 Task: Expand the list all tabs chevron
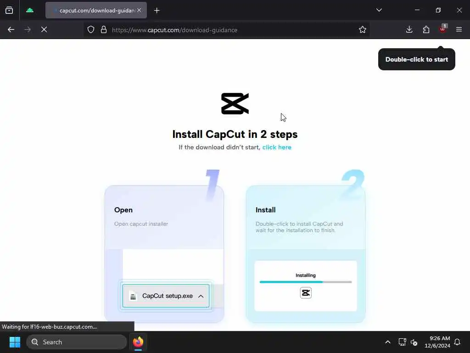[379, 10]
